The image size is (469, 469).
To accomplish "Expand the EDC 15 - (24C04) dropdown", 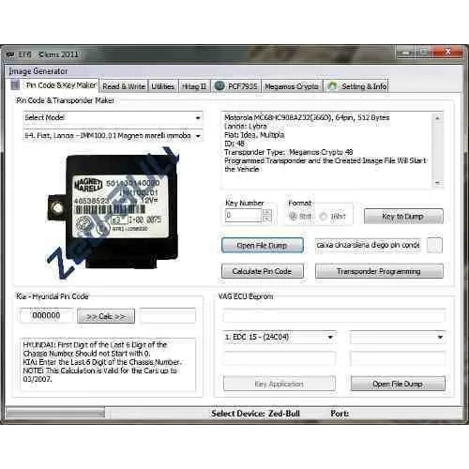I will click(330, 337).
